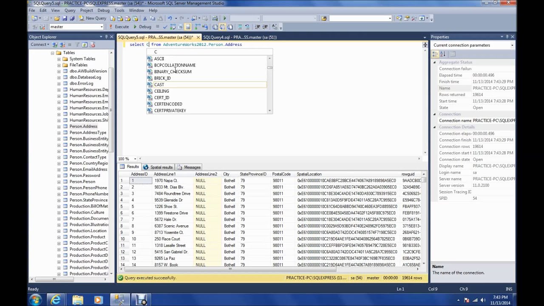Click the Increase Indent icon
This screenshot has height=306, width=544.
coord(265,27)
